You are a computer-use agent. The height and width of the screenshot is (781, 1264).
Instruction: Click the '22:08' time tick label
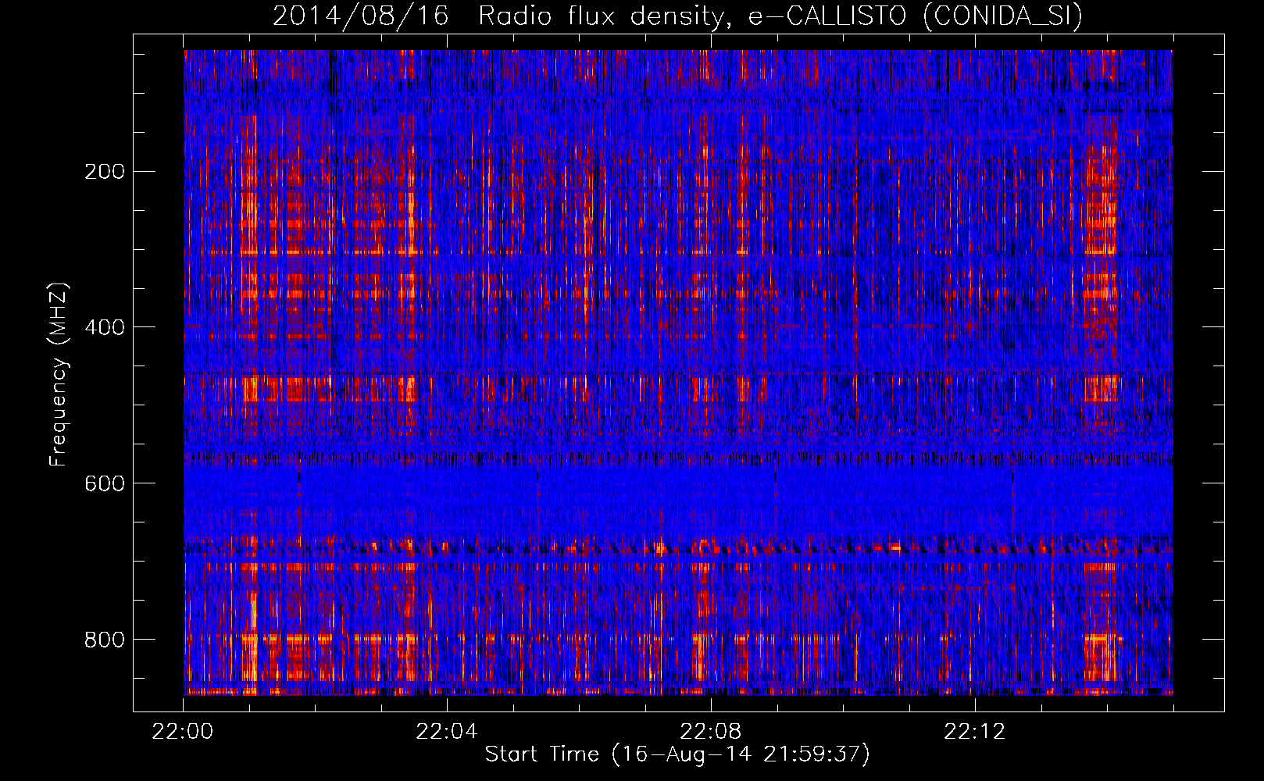[711, 732]
